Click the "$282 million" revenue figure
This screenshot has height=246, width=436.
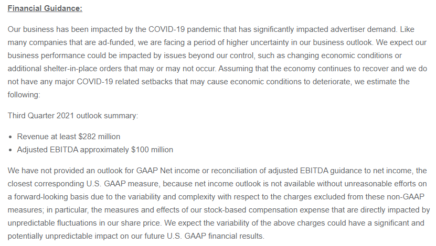pos(99,137)
